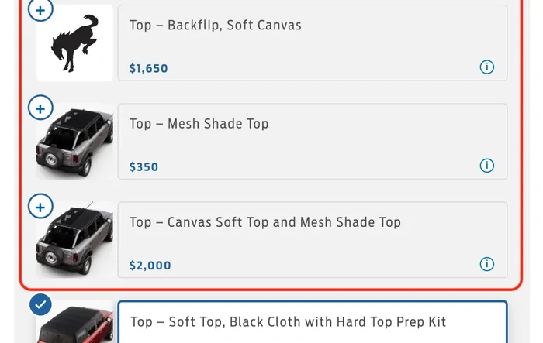543x343 pixels.
Task: Click the $2,000 price label
Action: coord(150,266)
